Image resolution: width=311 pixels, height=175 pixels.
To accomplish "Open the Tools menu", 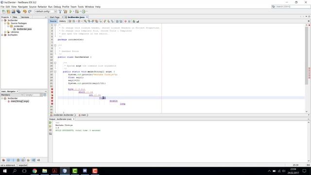I will click(81, 7).
